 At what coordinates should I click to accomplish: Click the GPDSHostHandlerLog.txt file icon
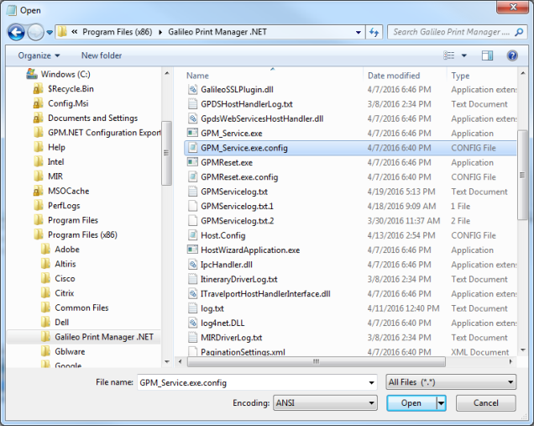tap(192, 104)
